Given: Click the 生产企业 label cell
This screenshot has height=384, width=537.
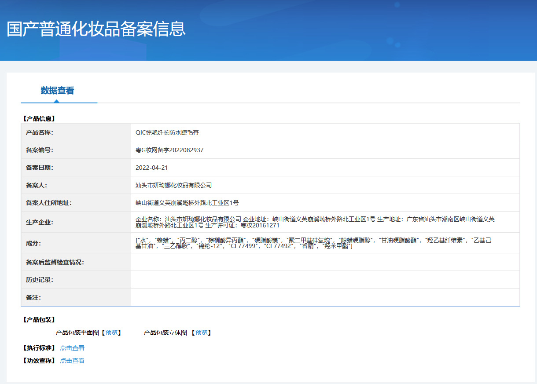Looking at the screenshot, I should [76, 222].
